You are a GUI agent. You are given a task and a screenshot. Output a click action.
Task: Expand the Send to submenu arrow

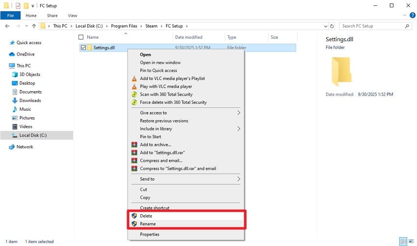[238, 179]
